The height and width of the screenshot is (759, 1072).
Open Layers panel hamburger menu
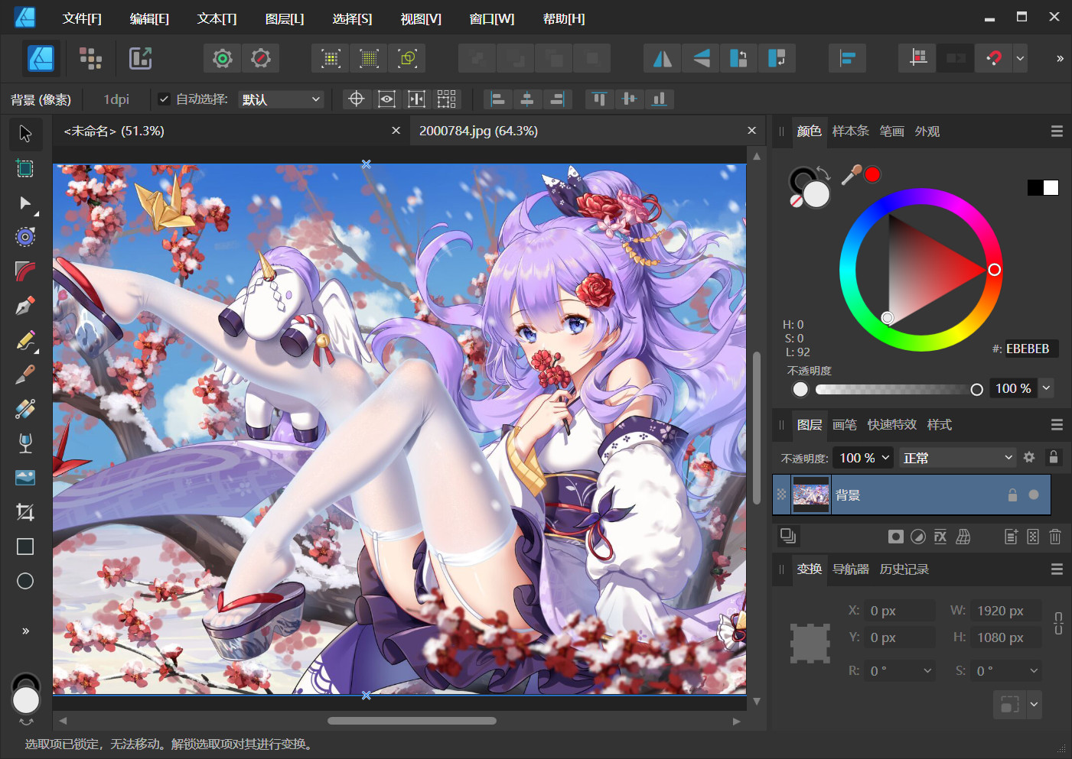pos(1057,425)
